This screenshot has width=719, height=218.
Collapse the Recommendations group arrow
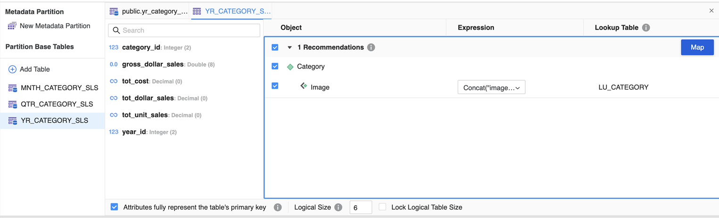[289, 47]
